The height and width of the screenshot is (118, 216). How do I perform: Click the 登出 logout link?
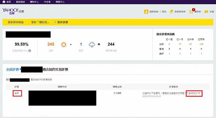tap(164, 12)
